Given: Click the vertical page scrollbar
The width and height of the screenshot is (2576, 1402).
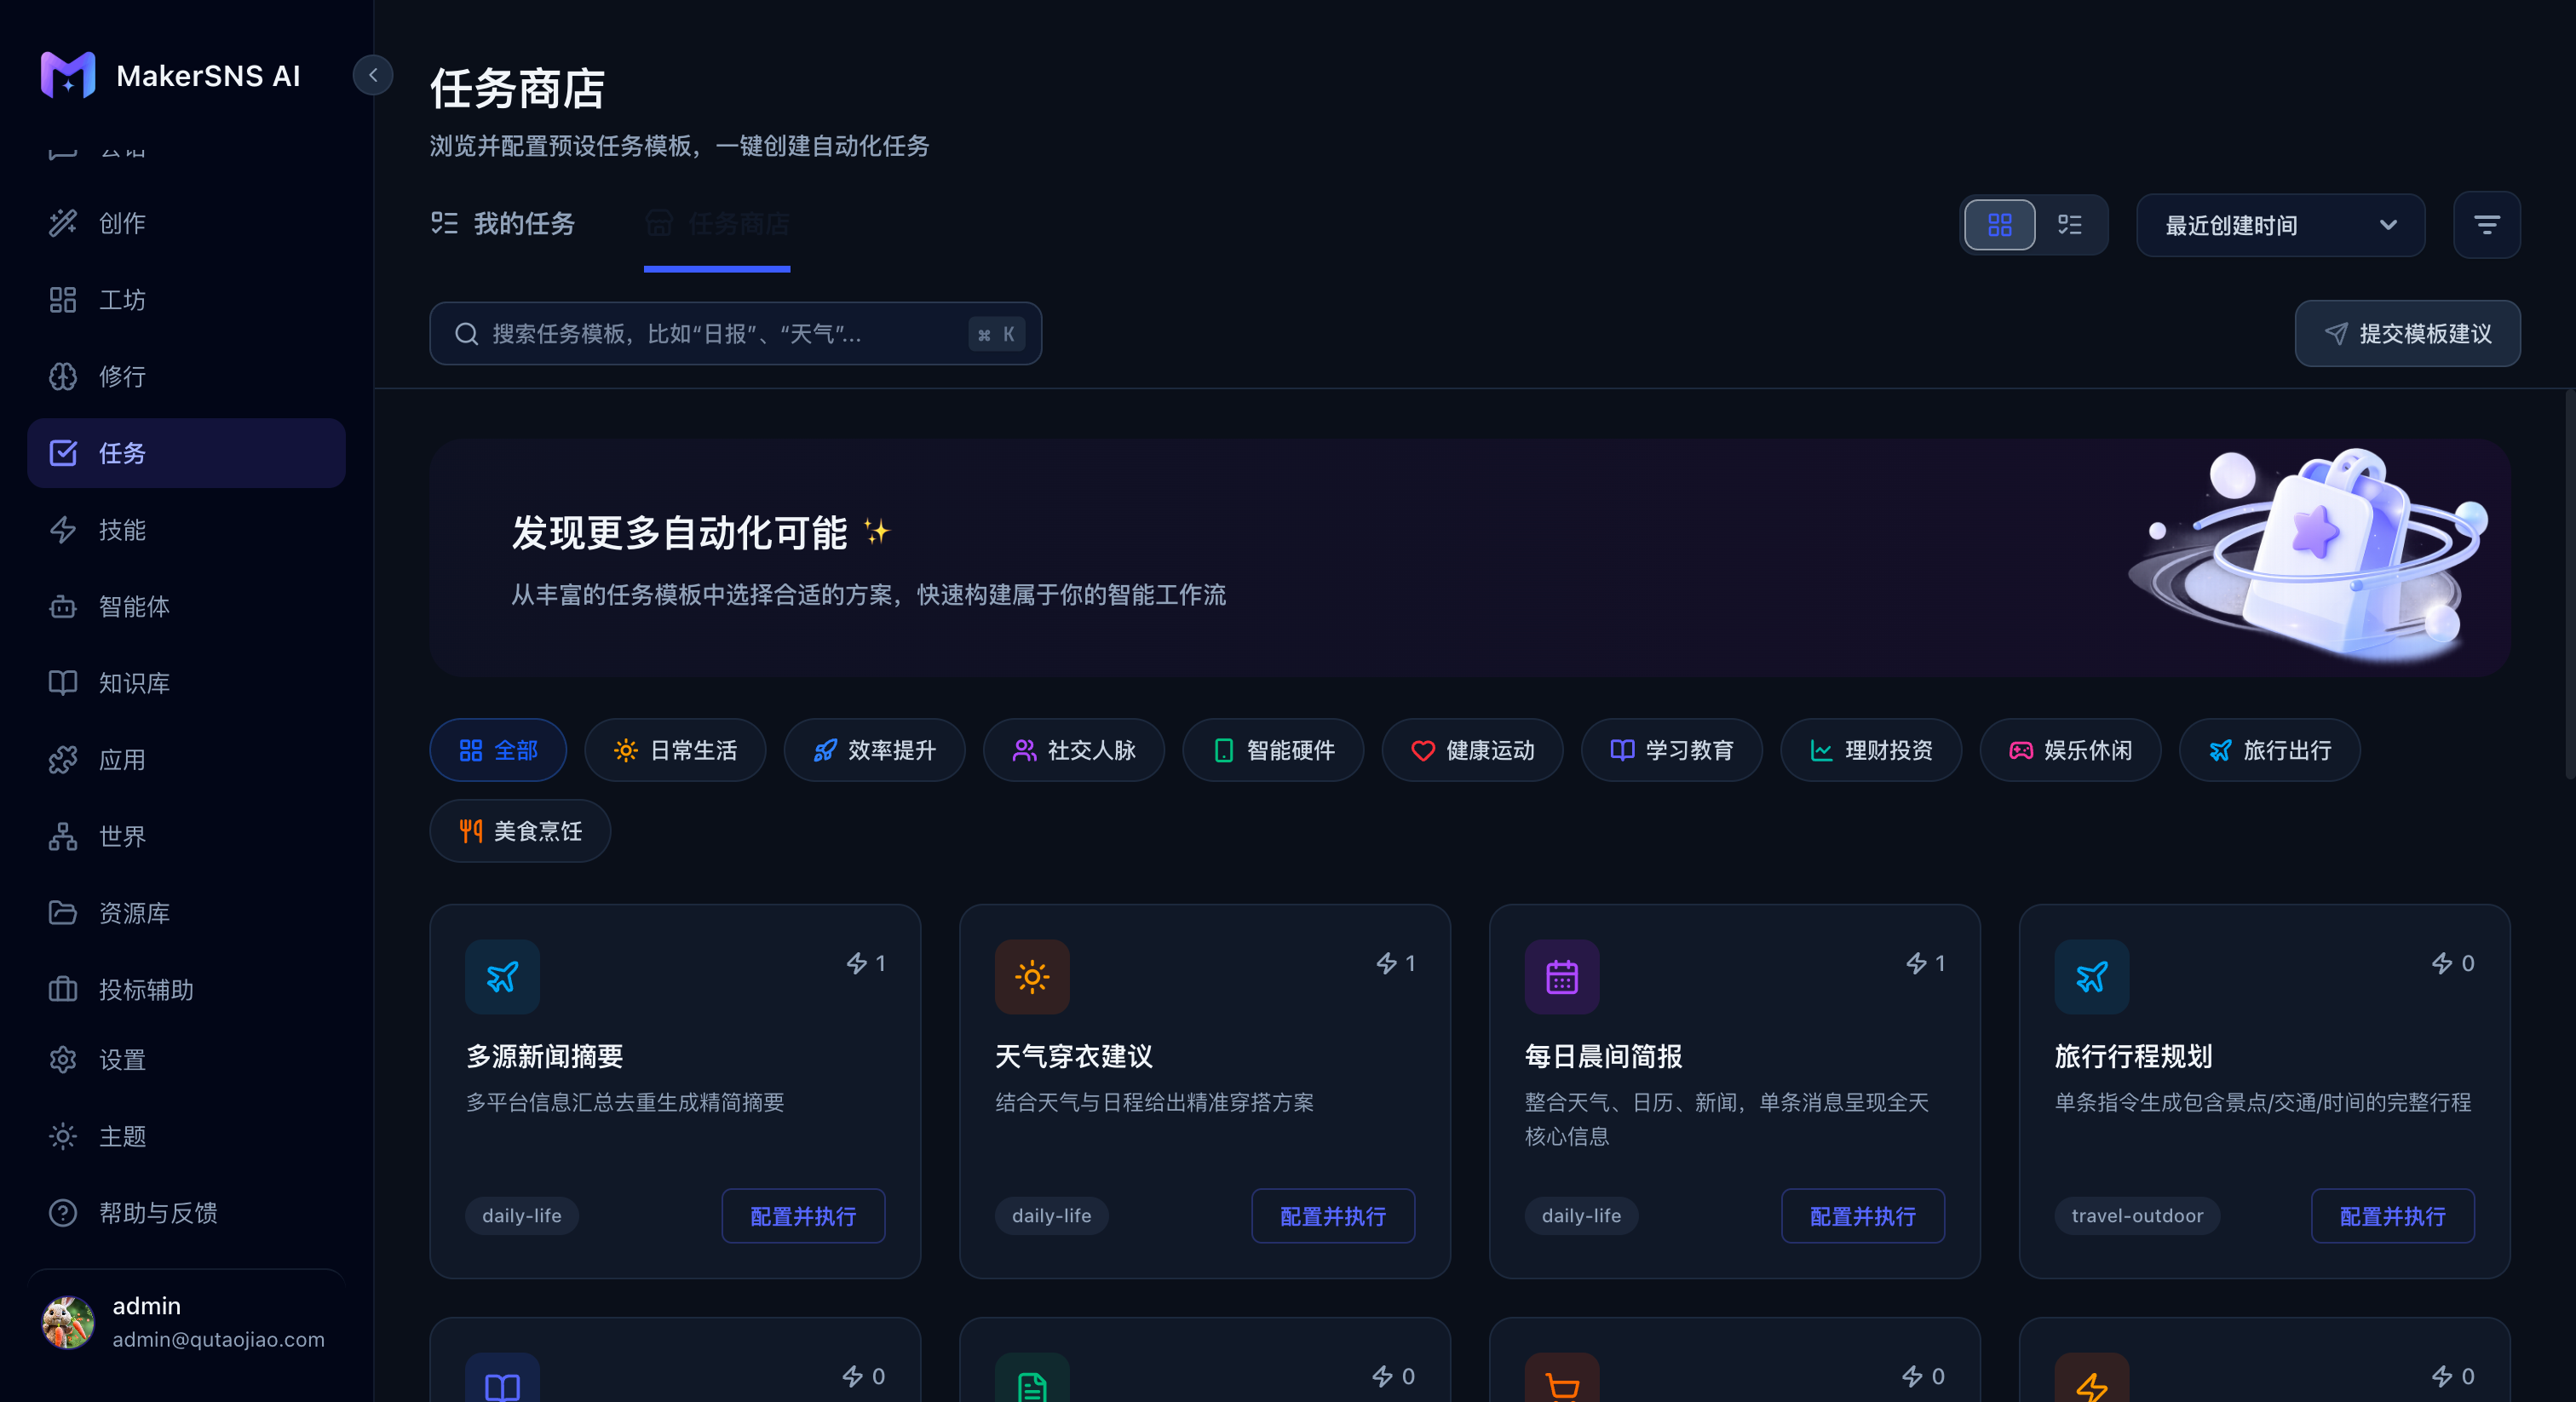Looking at the screenshot, I should [x=2570, y=585].
